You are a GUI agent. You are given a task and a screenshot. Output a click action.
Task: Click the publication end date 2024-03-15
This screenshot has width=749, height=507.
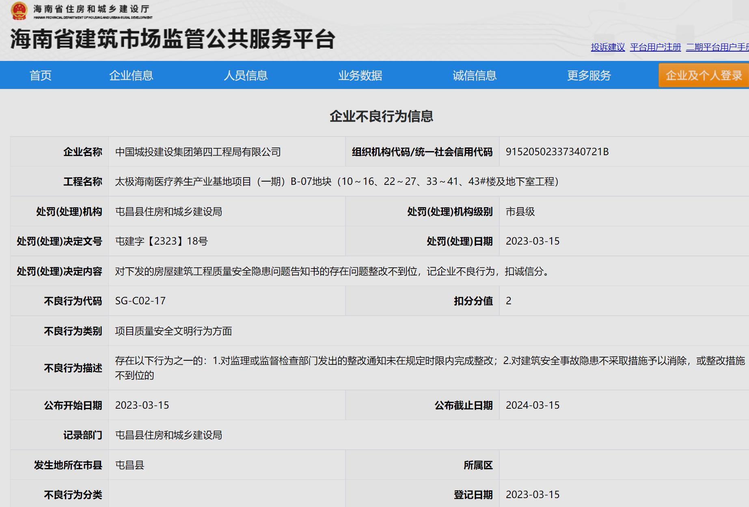click(533, 405)
